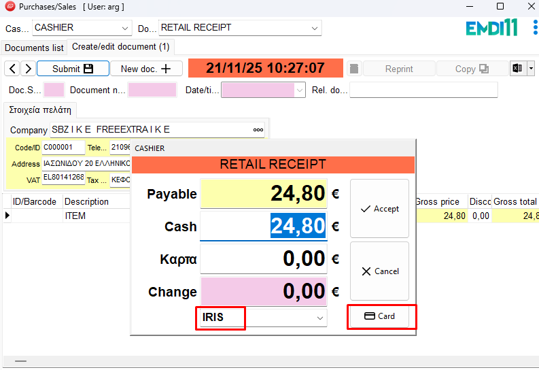Open the Cashier dropdown at top
This screenshot has height=370, width=539.
125,29
